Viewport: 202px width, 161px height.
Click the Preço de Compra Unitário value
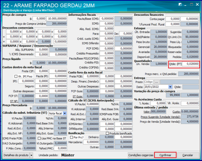click(57, 24)
